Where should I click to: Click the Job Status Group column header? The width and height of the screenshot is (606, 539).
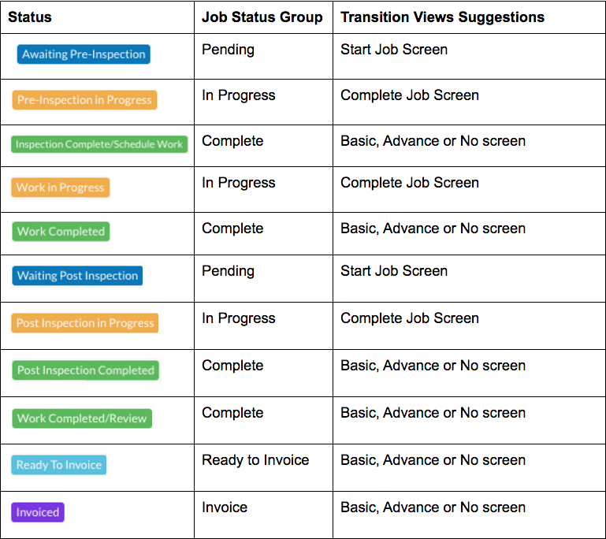[x=262, y=17]
